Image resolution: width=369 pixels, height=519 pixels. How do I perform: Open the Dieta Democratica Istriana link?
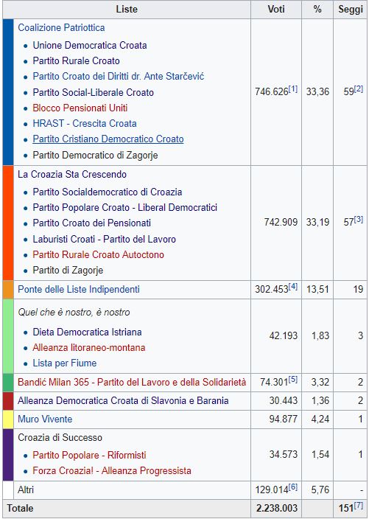pos(88,332)
